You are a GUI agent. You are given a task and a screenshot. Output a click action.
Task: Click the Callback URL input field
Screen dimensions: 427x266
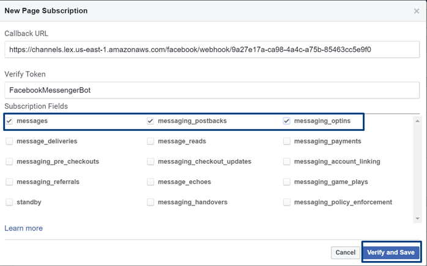point(212,50)
